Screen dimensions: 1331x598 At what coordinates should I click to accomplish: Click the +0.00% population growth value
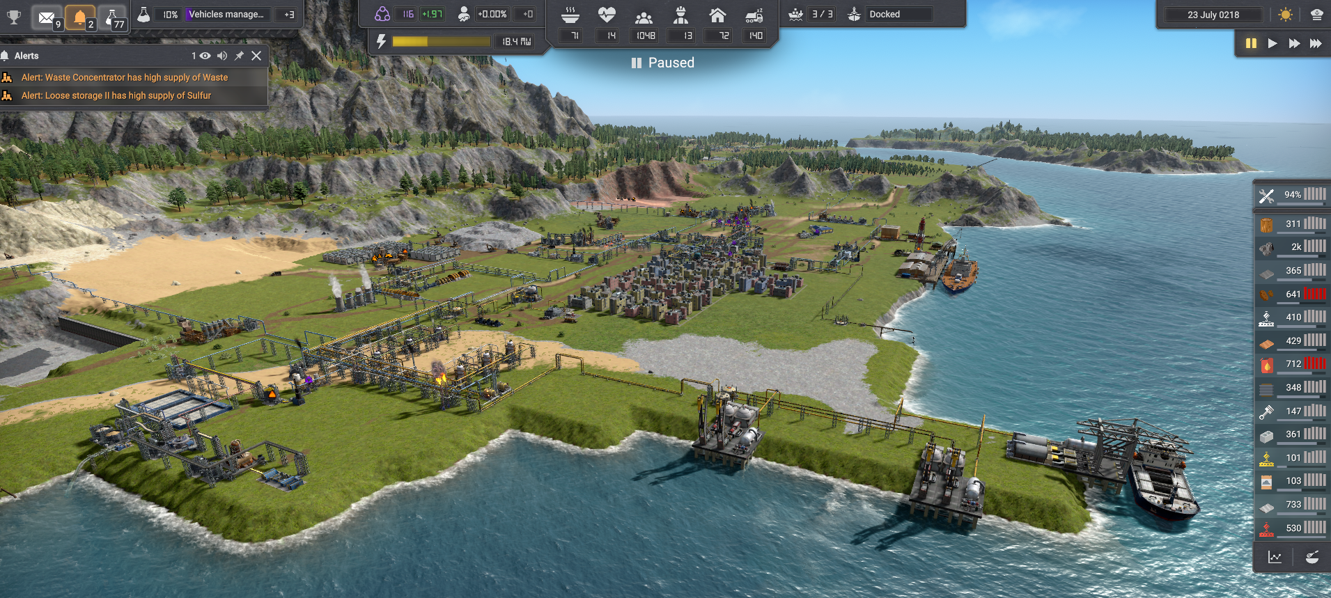[x=492, y=14]
